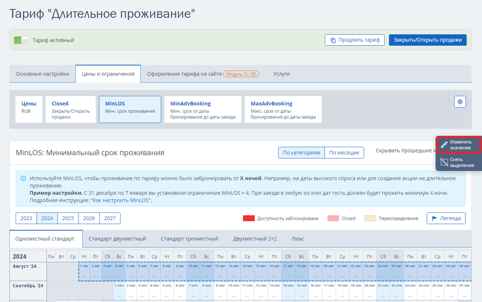The width and height of the screenshot is (482, 302).
Task: Select year 2024
Action: [47, 218]
